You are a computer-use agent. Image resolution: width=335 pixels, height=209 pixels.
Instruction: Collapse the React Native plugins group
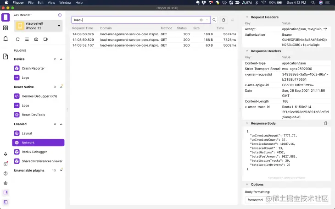click(61, 87)
